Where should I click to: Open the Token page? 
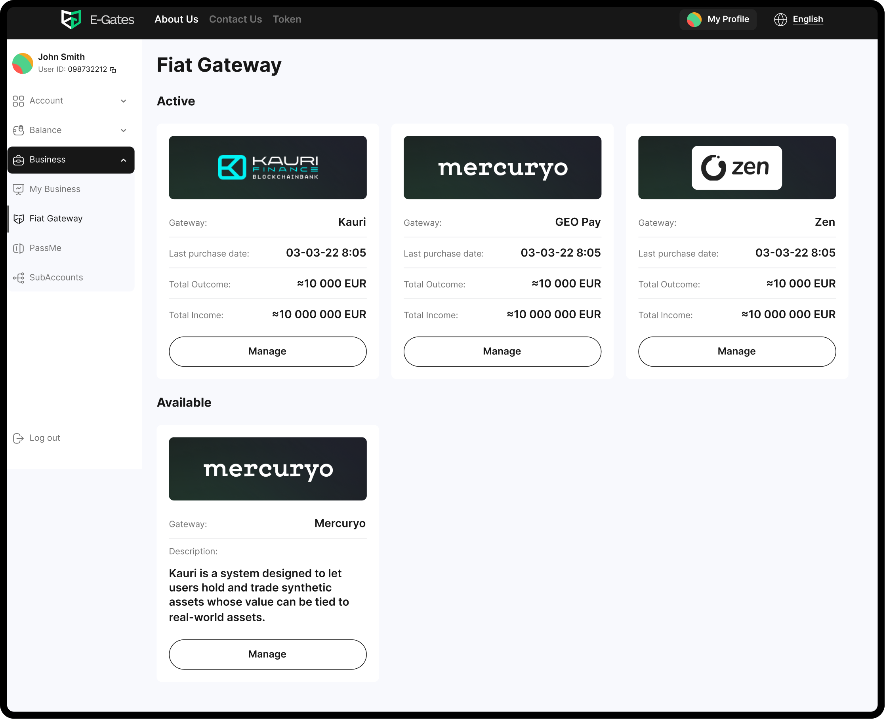[x=287, y=19]
